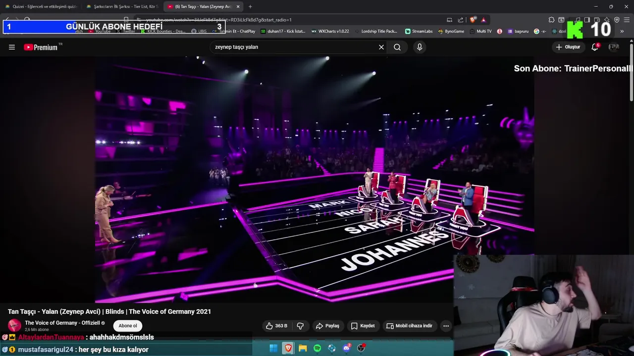Open The Voice of Germany channel avatar
The width and height of the screenshot is (634, 356).
coord(14,325)
